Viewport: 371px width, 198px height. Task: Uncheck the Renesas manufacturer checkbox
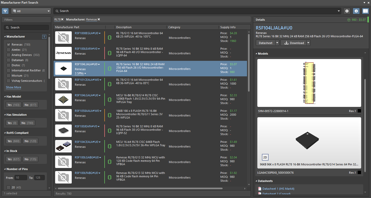[9, 45]
